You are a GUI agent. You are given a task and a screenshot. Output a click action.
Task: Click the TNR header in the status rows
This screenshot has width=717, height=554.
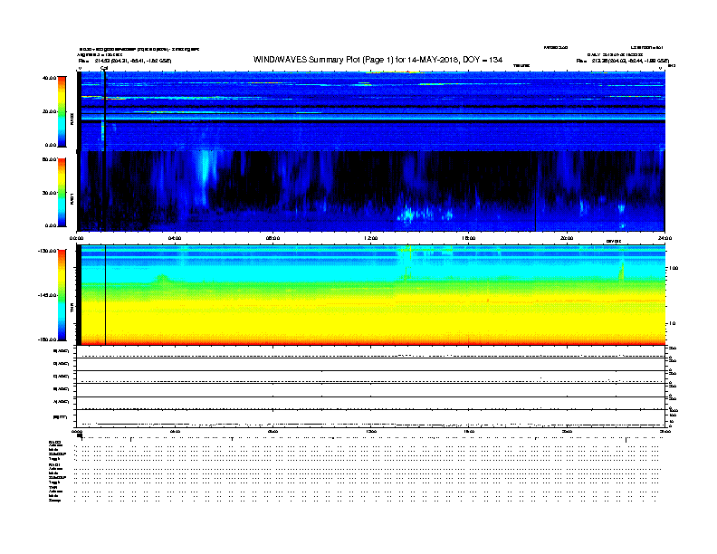click(x=53, y=488)
